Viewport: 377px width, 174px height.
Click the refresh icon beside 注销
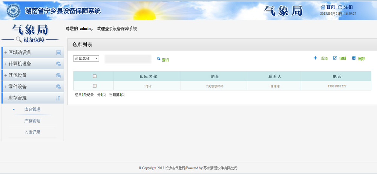[340, 7]
